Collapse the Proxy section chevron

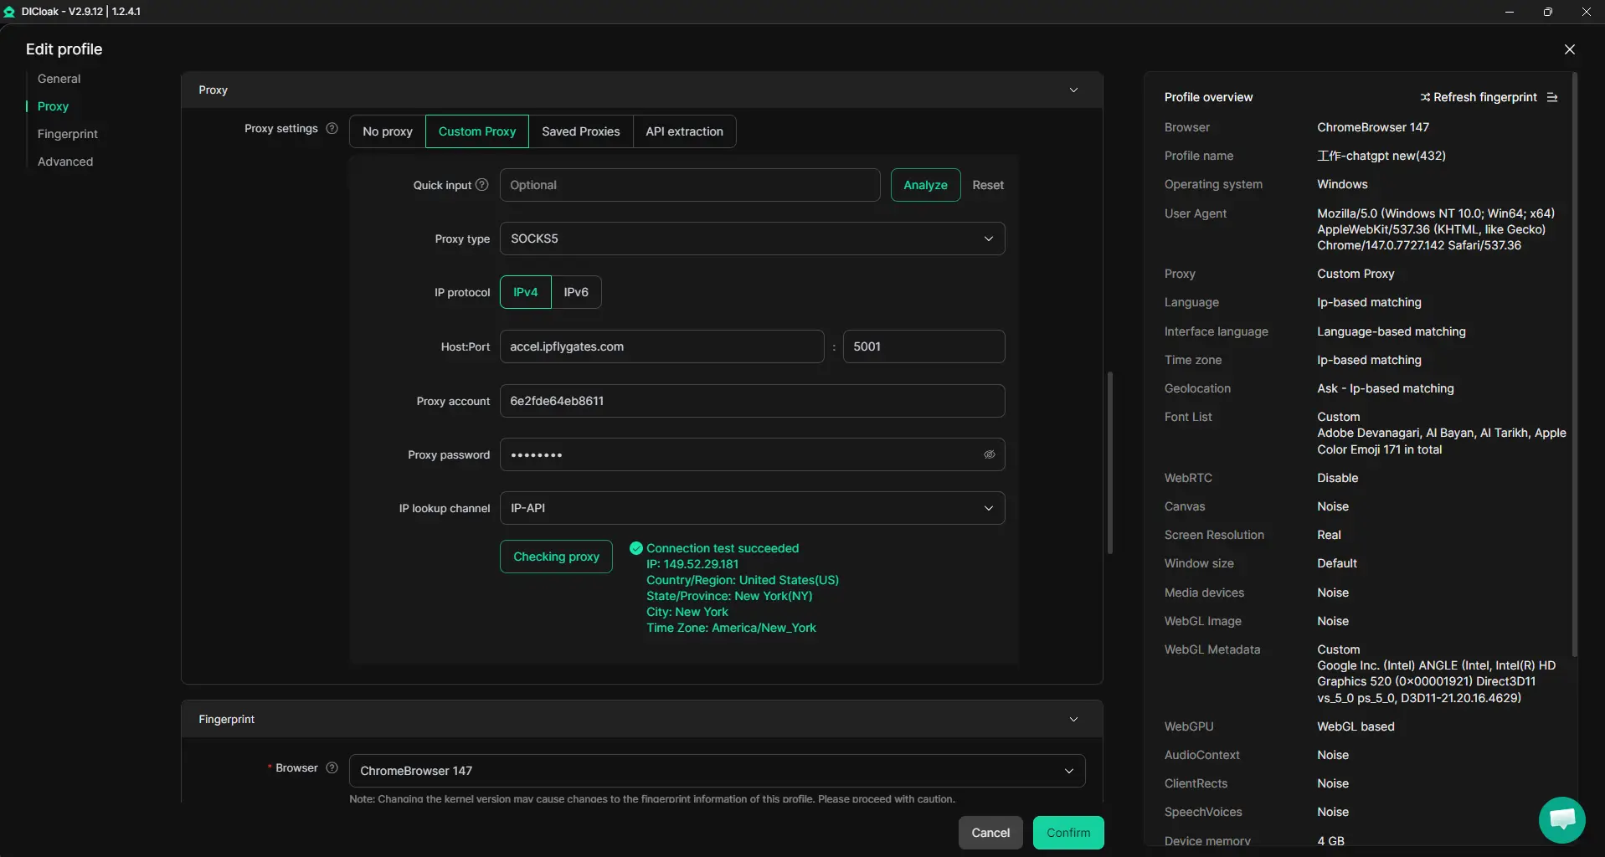1073,90
